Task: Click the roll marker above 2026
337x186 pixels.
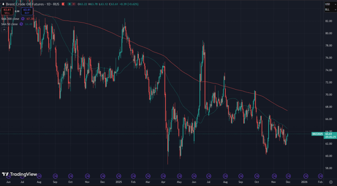Action: click(x=305, y=176)
